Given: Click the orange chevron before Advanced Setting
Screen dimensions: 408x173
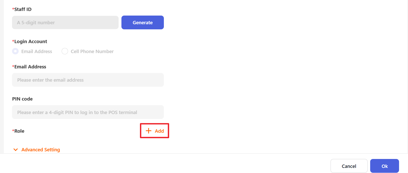Looking at the screenshot, I should pyautogui.click(x=16, y=150).
